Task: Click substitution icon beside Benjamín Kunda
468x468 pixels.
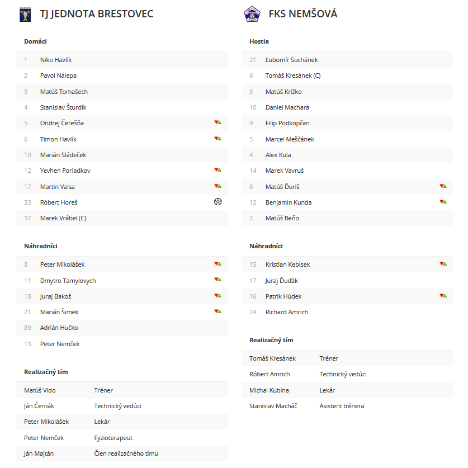Action: pos(443,202)
